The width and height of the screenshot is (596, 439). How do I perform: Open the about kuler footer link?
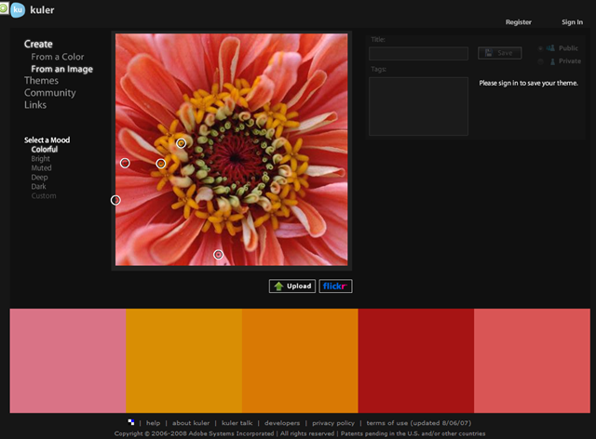[191, 422]
